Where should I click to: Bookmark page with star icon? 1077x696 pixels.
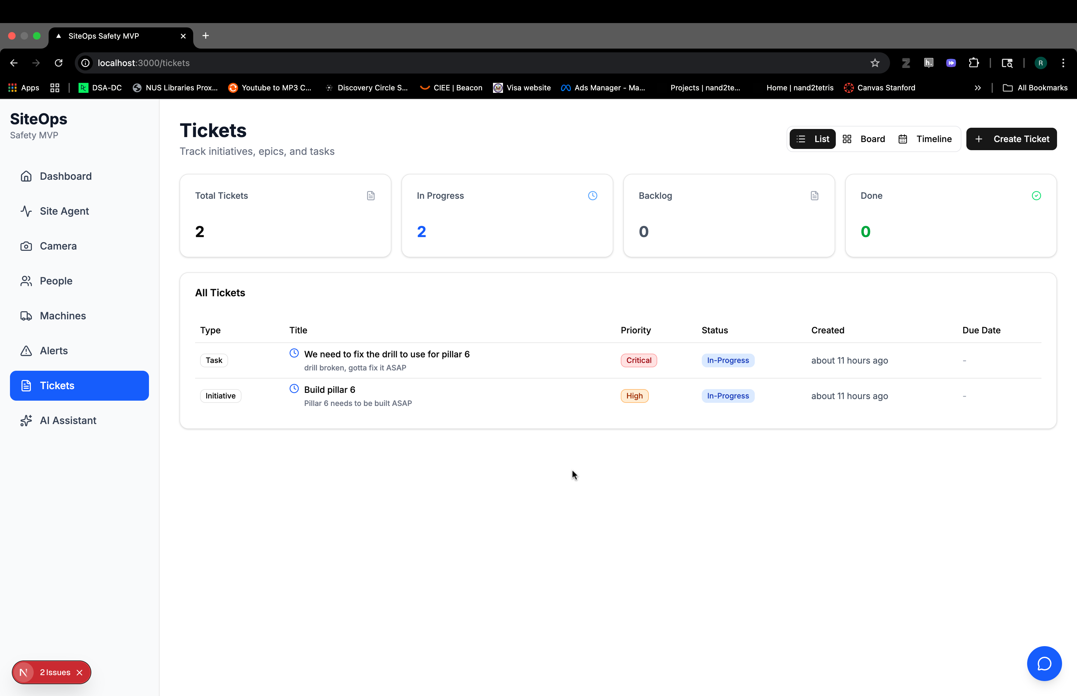point(875,63)
